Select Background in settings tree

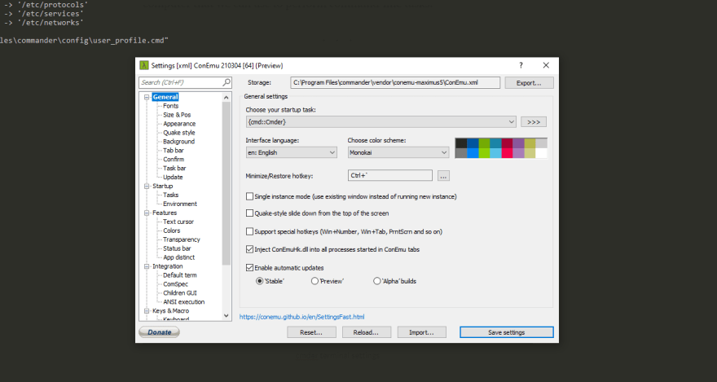[x=178, y=142]
